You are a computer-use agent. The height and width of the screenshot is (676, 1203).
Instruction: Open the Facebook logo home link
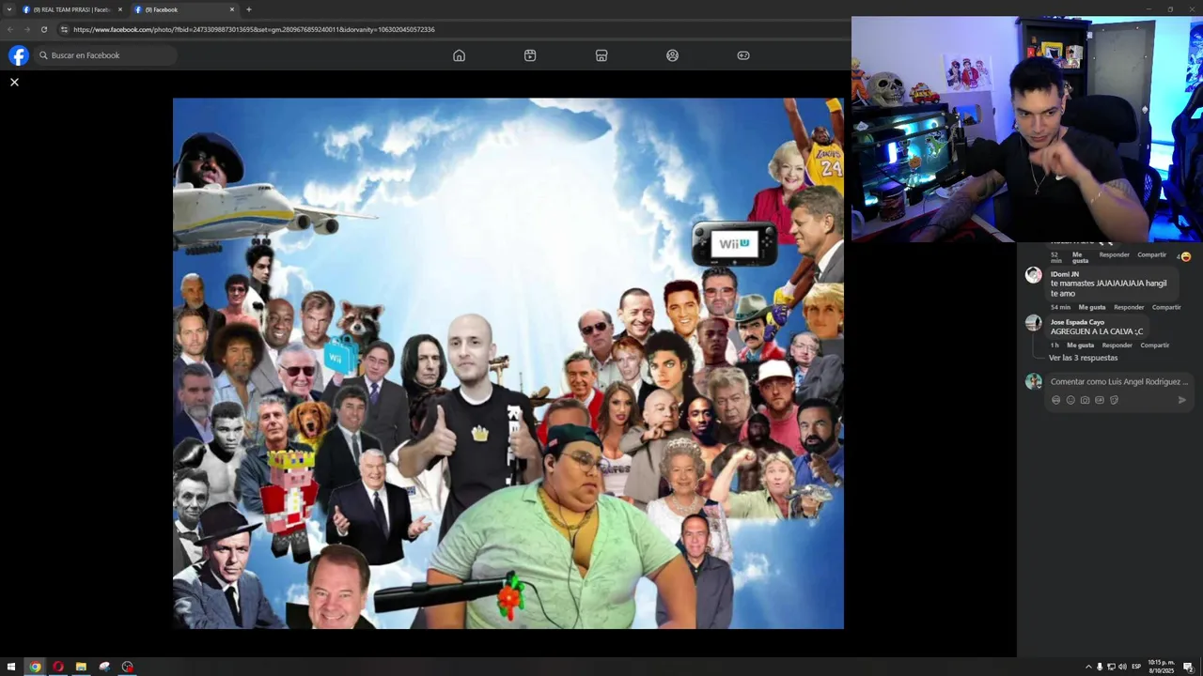[19, 55]
